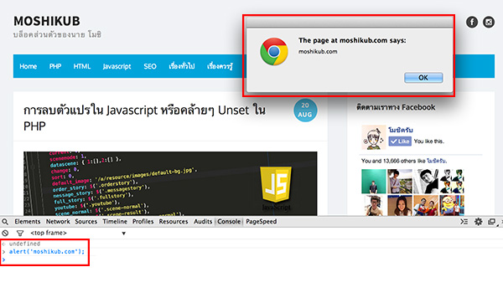Image resolution: width=503 pixels, height=303 pixels.
Task: Open DevTools settings gear
Action: [479, 222]
